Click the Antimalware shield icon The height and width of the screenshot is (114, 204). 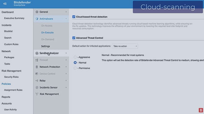click(x=37, y=19)
